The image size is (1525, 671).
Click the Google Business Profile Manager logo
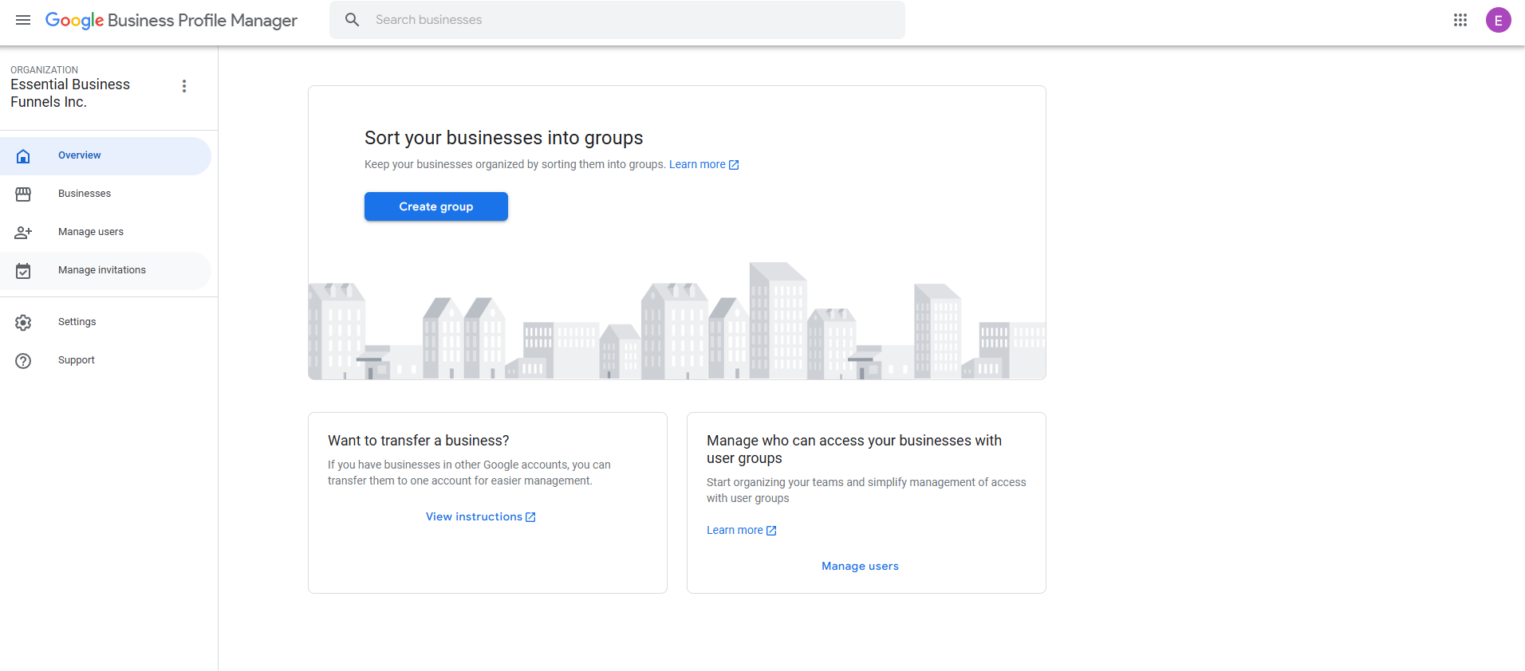tap(171, 20)
